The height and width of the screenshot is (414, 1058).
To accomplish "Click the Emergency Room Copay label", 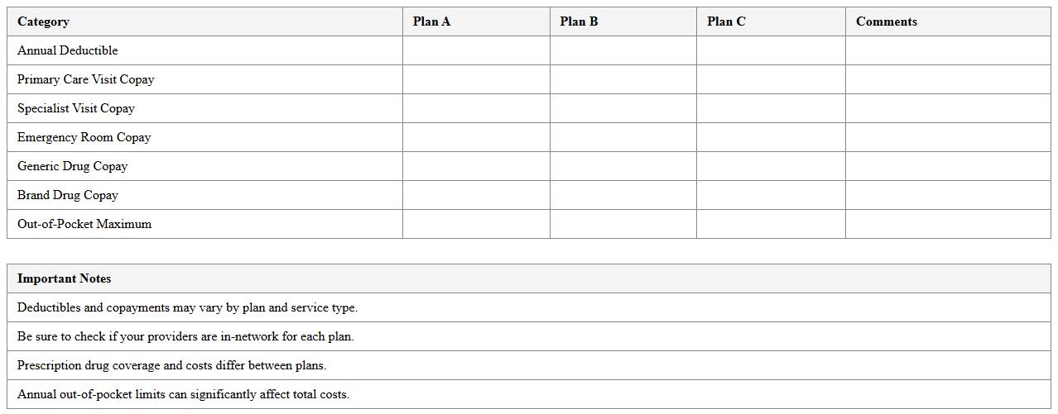I will 84,137.
